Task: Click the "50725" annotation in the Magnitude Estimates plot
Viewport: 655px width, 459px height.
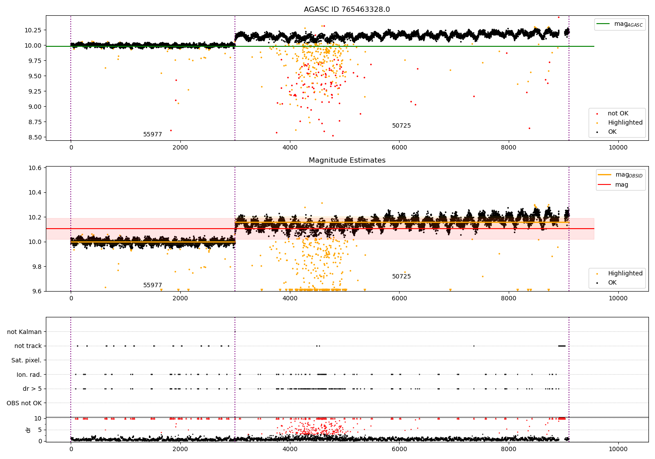Action: tap(401, 277)
